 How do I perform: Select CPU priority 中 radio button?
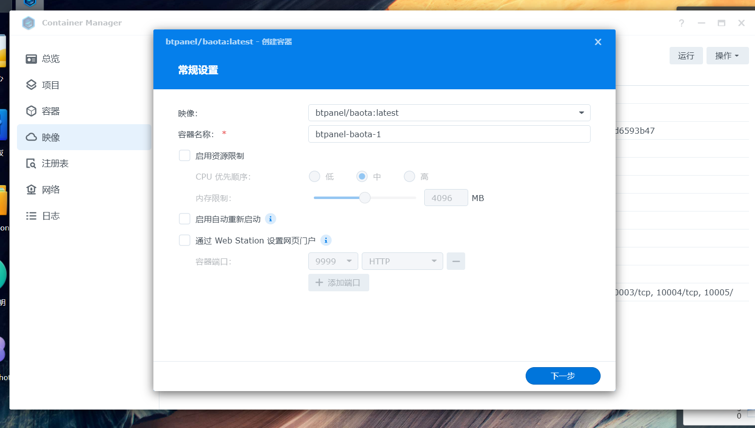pyautogui.click(x=362, y=177)
